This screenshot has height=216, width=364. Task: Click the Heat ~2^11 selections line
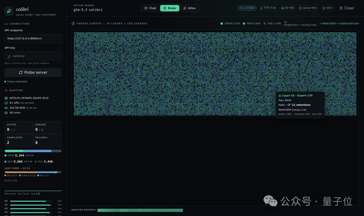pos(294,105)
